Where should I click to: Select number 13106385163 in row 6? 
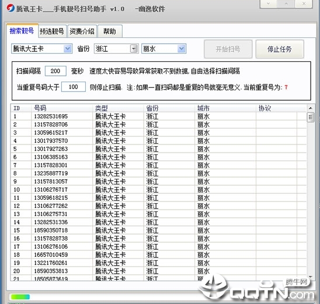(51, 157)
